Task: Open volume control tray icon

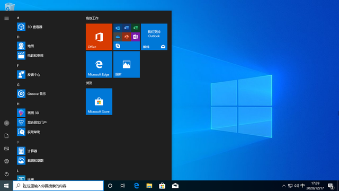Action: pos(297,186)
